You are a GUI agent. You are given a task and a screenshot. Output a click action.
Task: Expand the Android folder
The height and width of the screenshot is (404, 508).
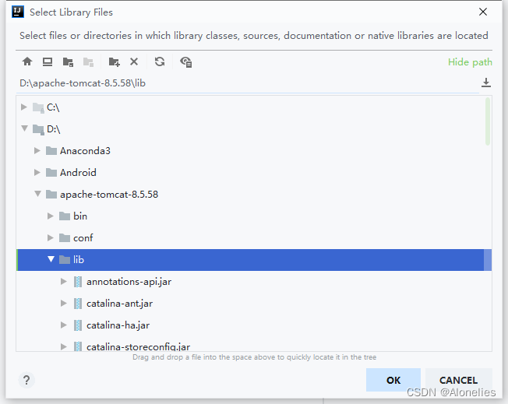coord(37,172)
